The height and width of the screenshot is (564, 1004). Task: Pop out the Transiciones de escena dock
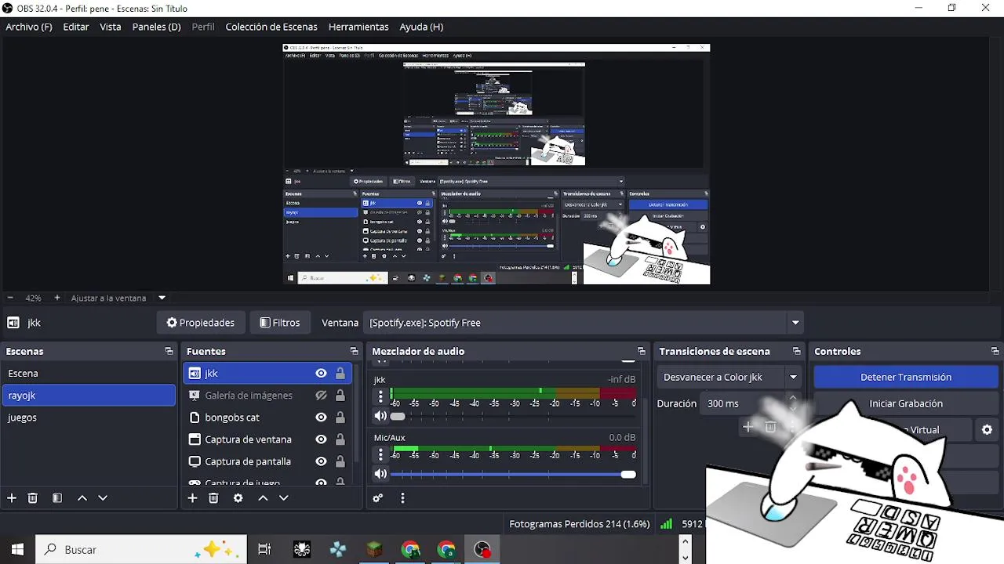[x=797, y=352]
